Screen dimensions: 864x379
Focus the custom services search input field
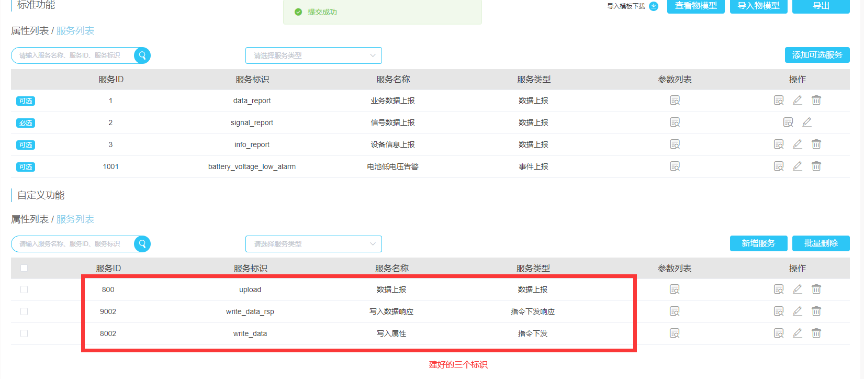[73, 244]
